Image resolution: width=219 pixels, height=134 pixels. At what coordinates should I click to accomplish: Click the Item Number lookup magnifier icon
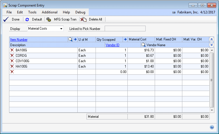(70, 39)
